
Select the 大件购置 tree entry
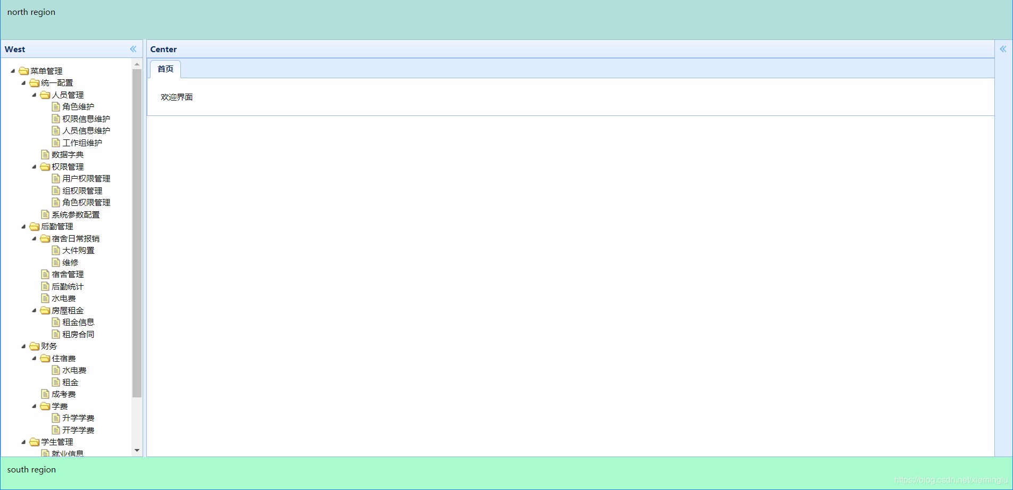click(x=78, y=251)
